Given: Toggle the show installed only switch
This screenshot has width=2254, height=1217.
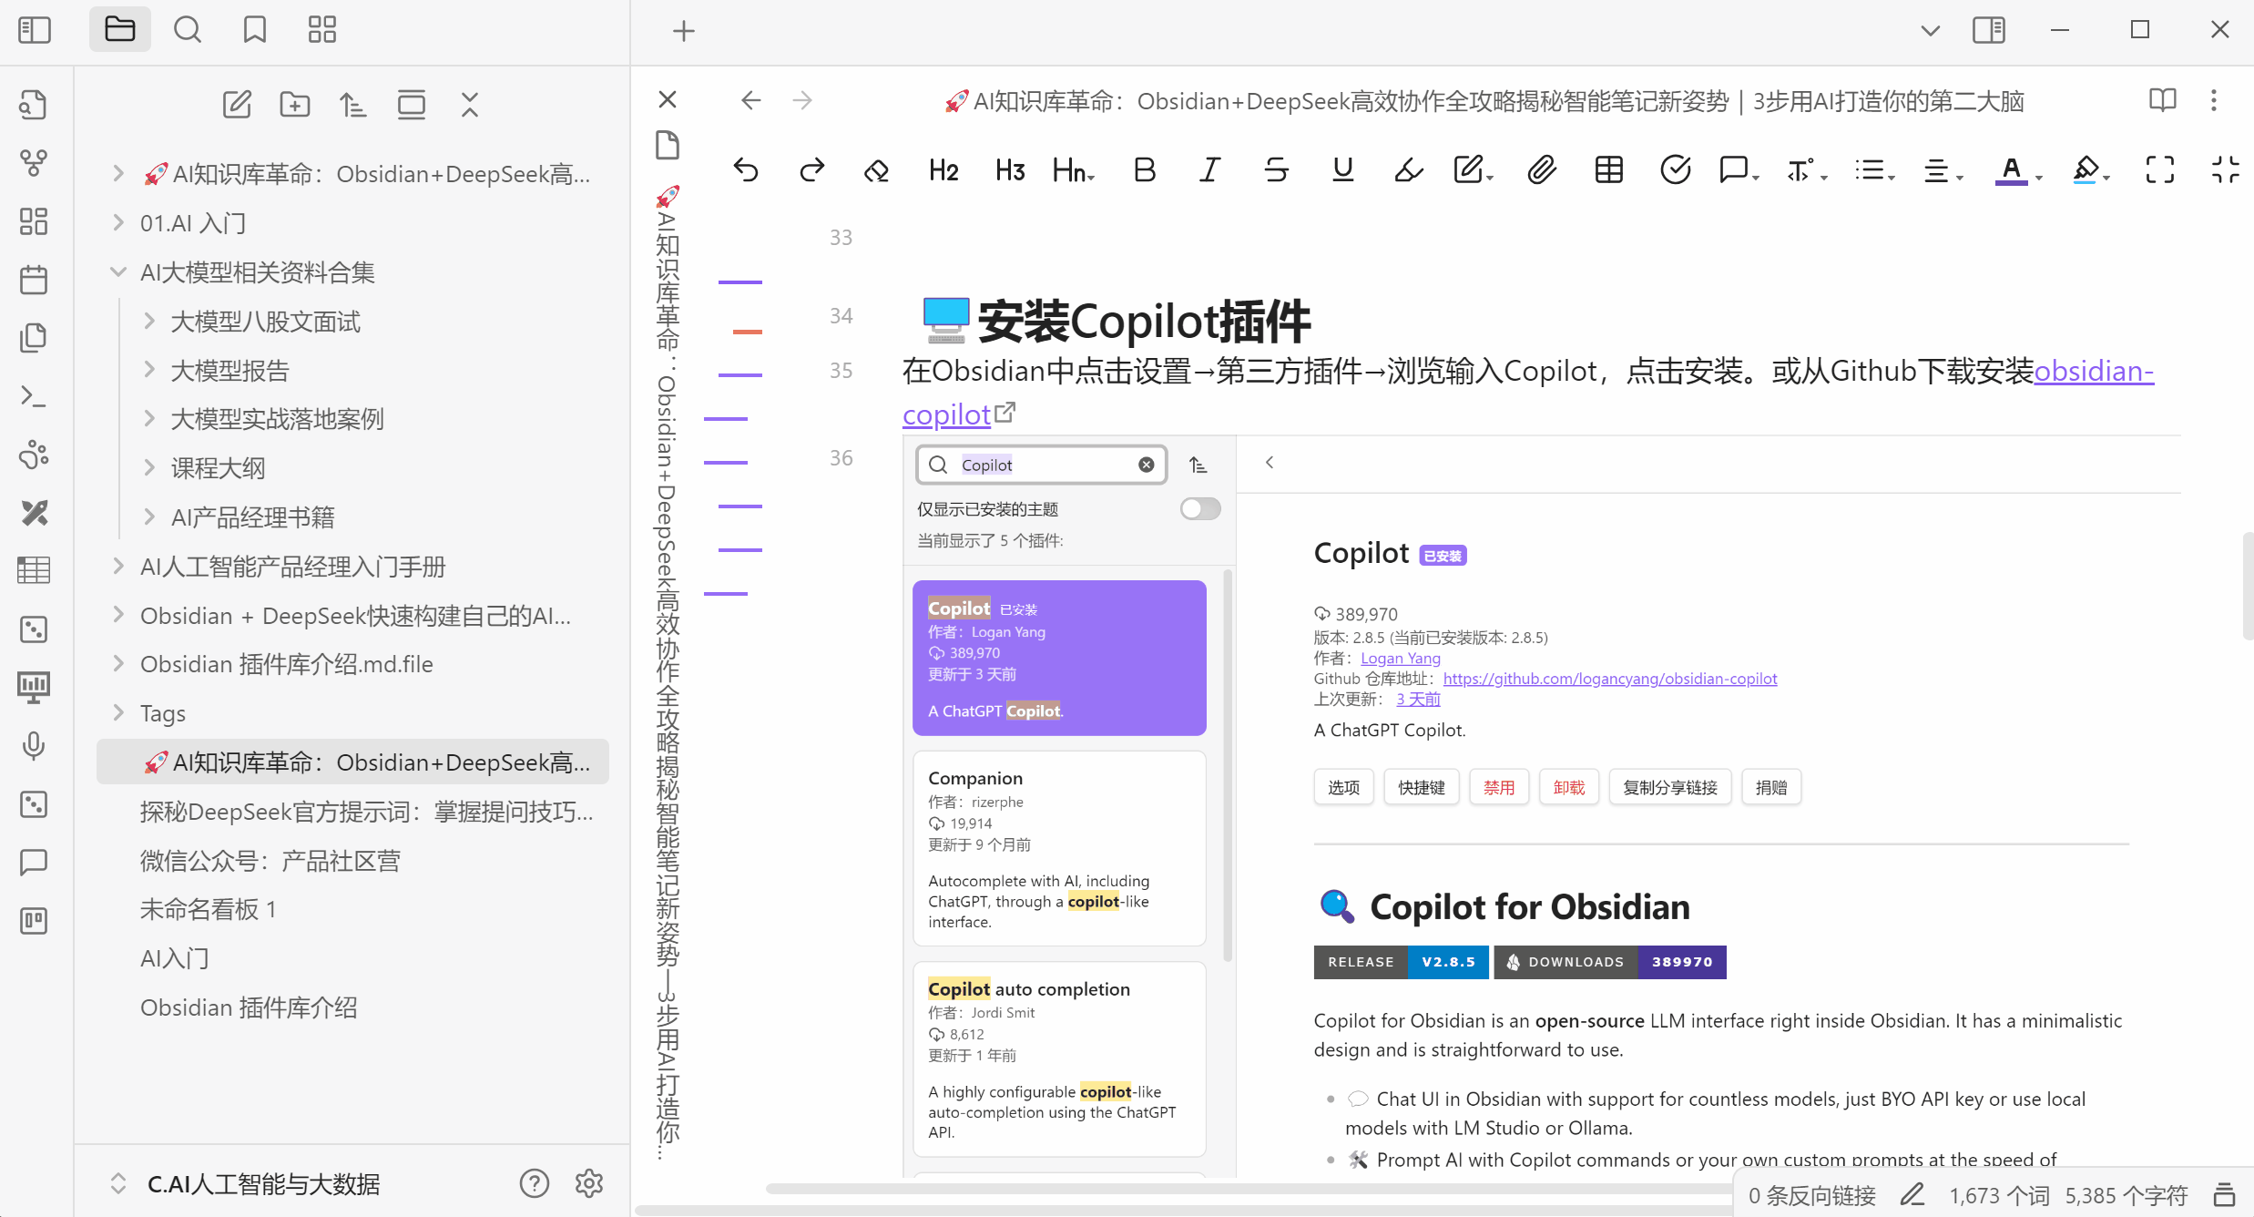Looking at the screenshot, I should click(1199, 508).
